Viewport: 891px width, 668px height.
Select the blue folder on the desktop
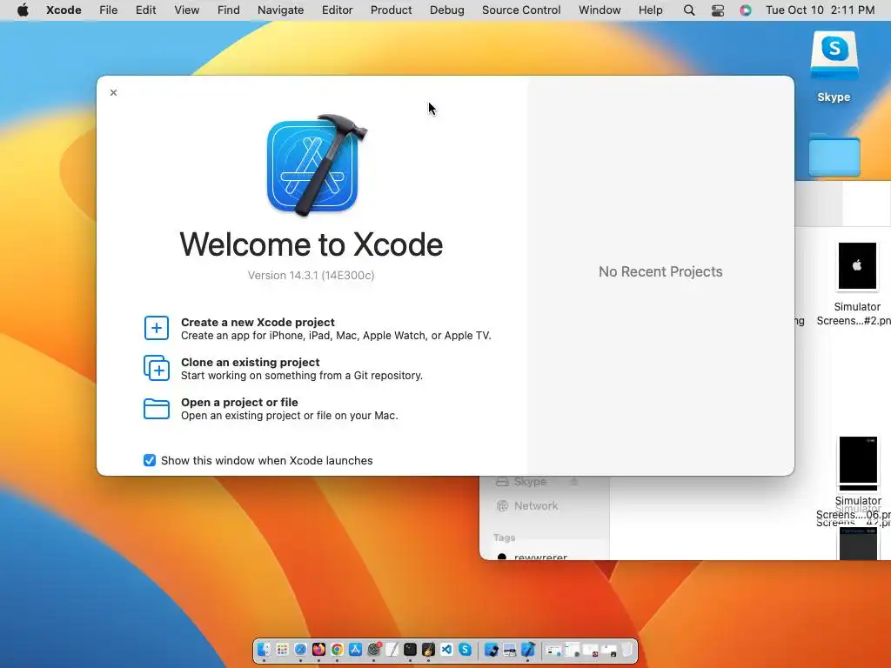(834, 155)
